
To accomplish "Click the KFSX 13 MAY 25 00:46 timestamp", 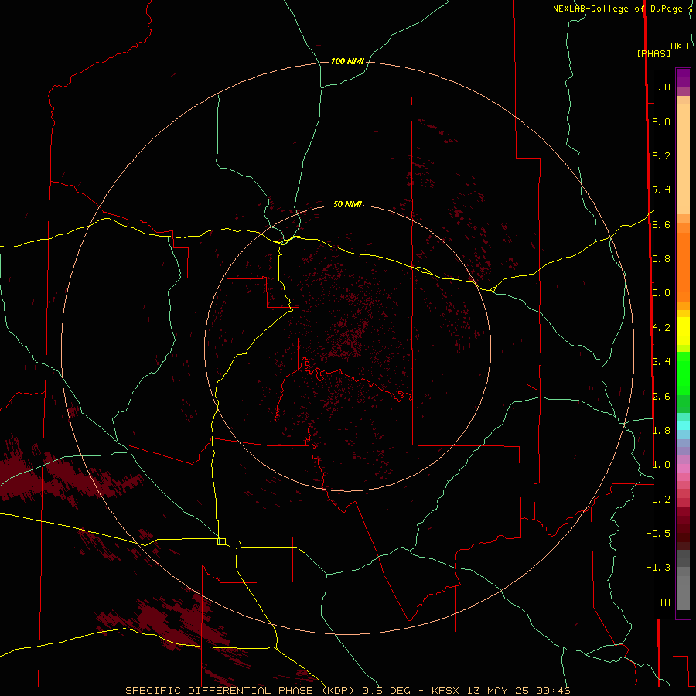I will (x=500, y=691).
